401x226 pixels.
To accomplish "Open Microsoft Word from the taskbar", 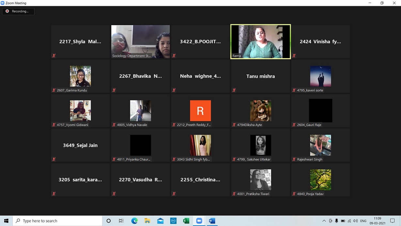I will point(212,221).
